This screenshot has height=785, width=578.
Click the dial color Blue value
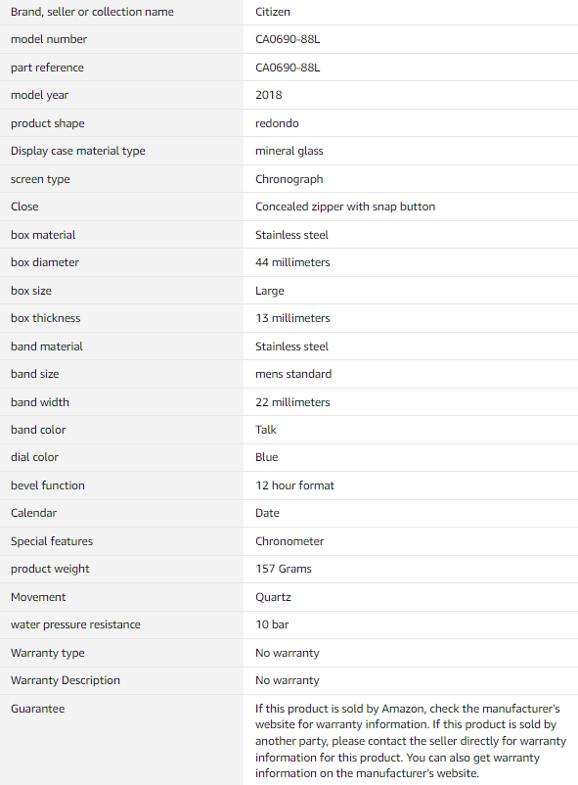click(266, 457)
